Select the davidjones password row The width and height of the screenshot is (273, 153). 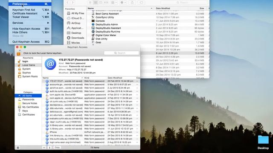coord(91,105)
